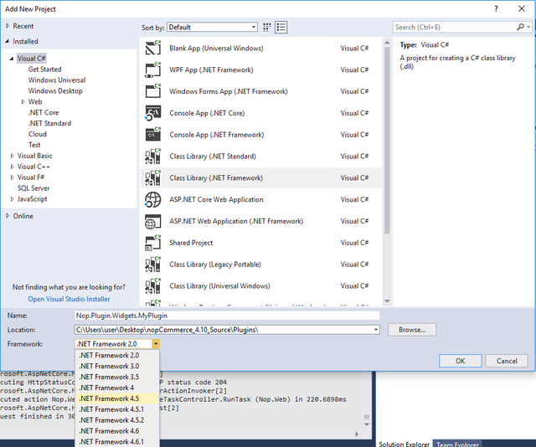Expand the Visual Basic node
The width and height of the screenshot is (536, 447).
(x=12, y=156)
